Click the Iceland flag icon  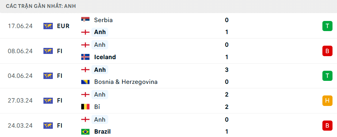click(85, 57)
